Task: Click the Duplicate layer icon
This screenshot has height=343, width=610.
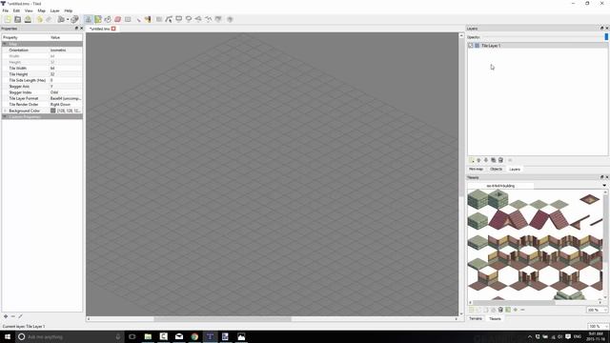Action: pyautogui.click(x=494, y=160)
